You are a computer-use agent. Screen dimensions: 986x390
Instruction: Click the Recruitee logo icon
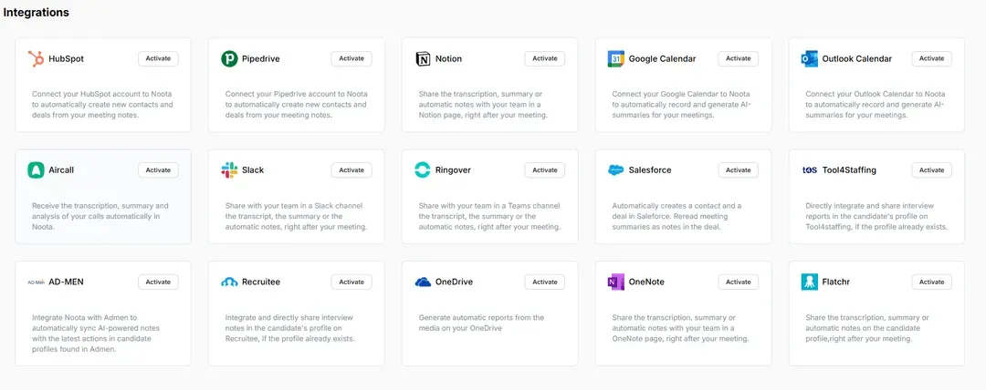click(229, 282)
